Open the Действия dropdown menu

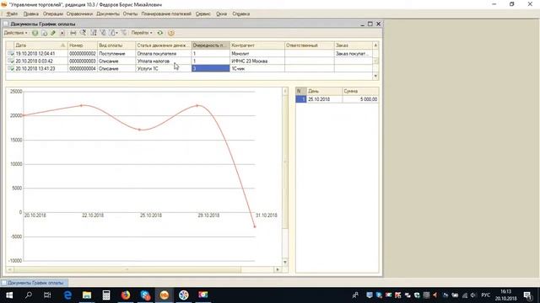coord(15,33)
